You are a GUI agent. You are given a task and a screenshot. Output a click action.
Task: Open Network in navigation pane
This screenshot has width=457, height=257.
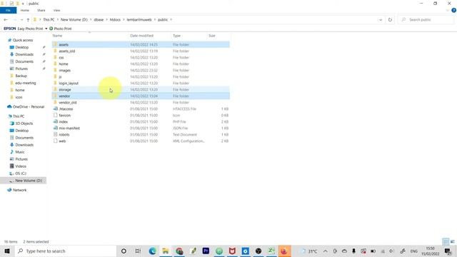[19, 190]
